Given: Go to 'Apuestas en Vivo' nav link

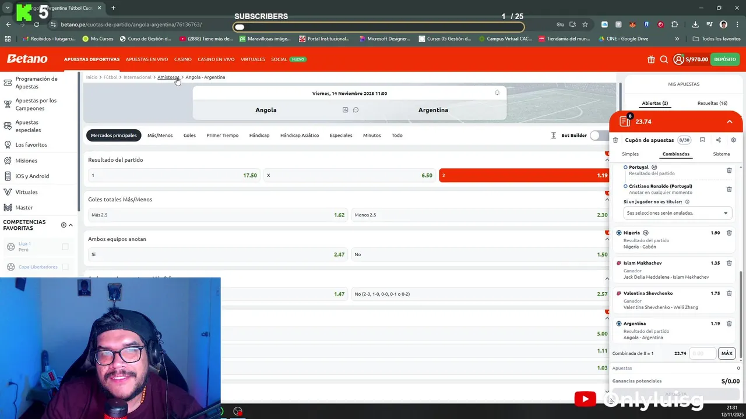Looking at the screenshot, I should [x=147, y=59].
